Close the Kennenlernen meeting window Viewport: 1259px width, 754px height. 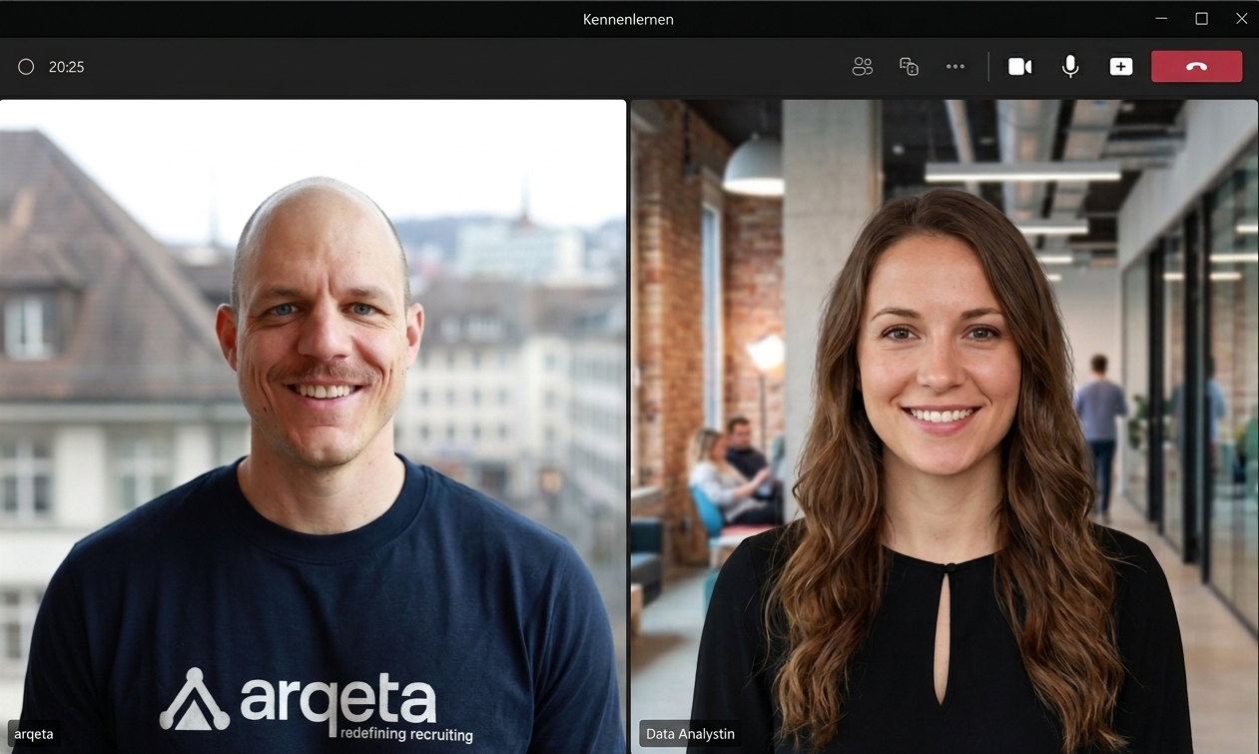[1242, 19]
